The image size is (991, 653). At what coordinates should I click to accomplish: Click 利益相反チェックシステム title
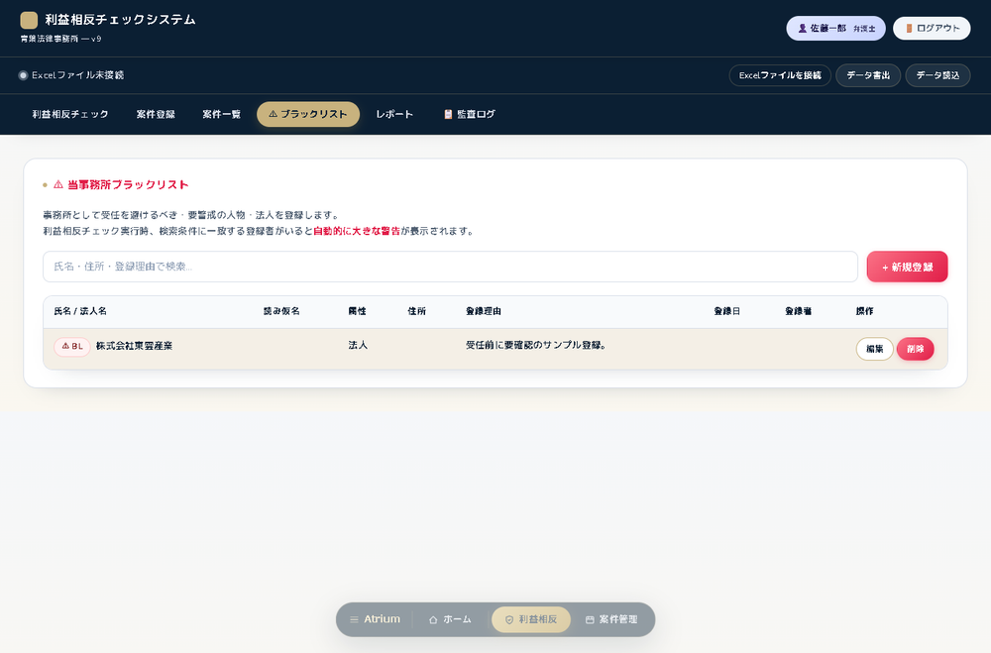click(x=120, y=20)
